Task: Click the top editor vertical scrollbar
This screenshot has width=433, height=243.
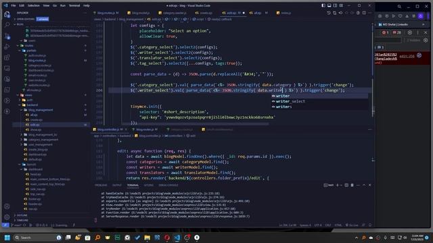Action: coord(373,74)
